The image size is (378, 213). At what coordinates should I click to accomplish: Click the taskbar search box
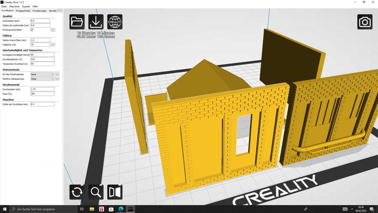pos(43,209)
